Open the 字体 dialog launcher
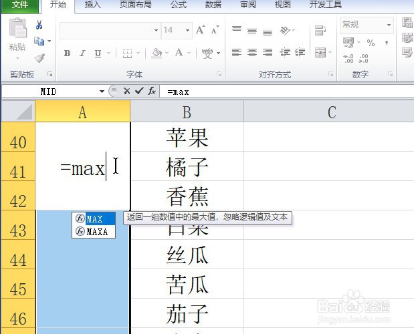This screenshot has width=414, height=334. point(219,74)
